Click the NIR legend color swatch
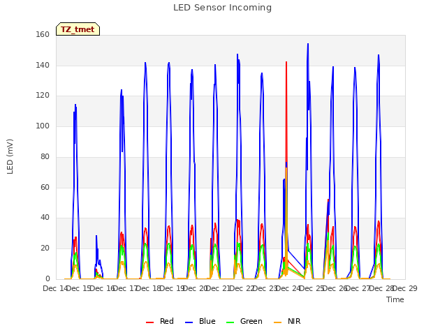Viewport: 447px width, 335px height. [277, 322]
